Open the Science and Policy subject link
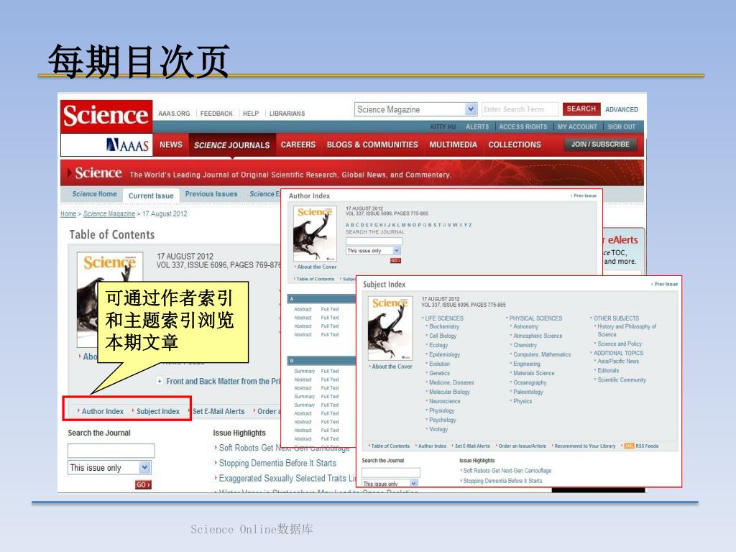Screen dimensions: 736x552 [620, 344]
